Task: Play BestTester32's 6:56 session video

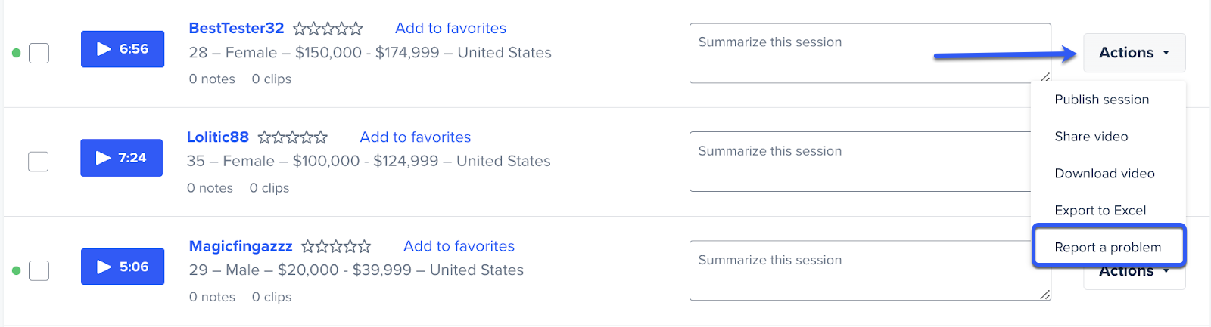Action: (123, 49)
